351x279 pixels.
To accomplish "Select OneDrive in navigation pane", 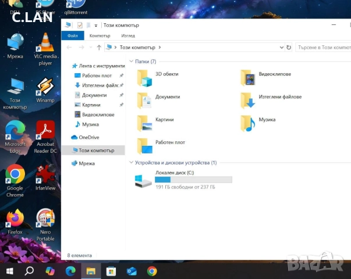I will (85, 137).
